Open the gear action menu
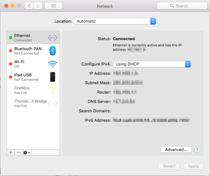This screenshot has height=176, width=210. [x=27, y=152]
